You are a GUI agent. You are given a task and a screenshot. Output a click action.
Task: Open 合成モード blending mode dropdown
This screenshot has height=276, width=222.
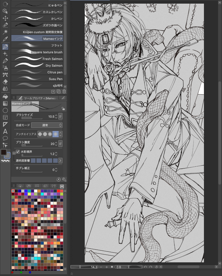point(47,125)
